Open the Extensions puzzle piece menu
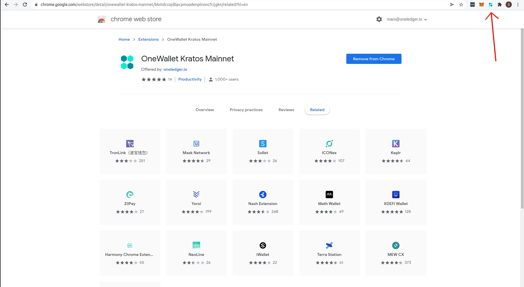Image resolution: width=524 pixels, height=287 pixels. click(x=500, y=5)
